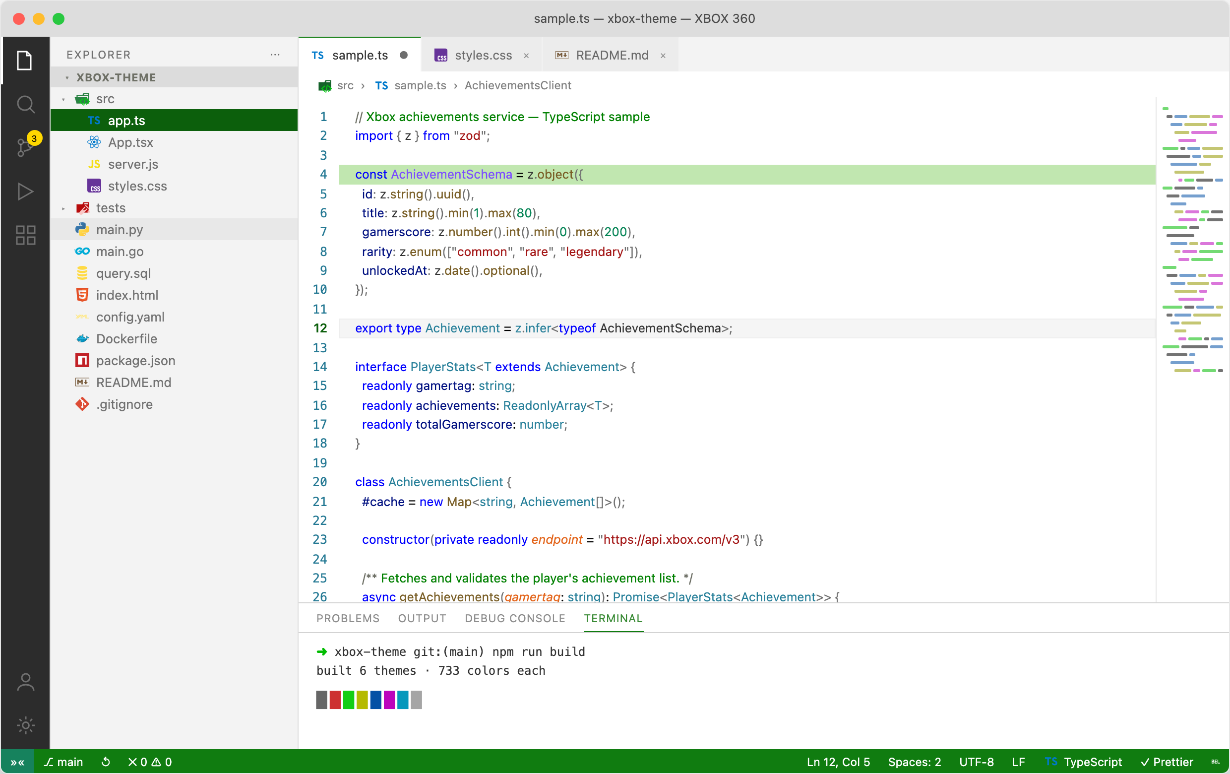Click Ln 12, Col 5 in status bar

coord(838,762)
